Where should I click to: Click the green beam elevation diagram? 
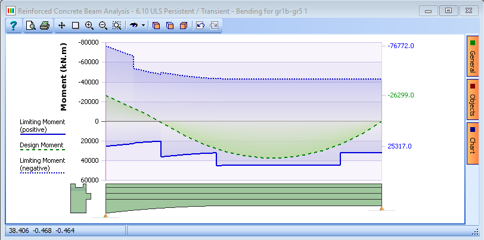[244, 195]
